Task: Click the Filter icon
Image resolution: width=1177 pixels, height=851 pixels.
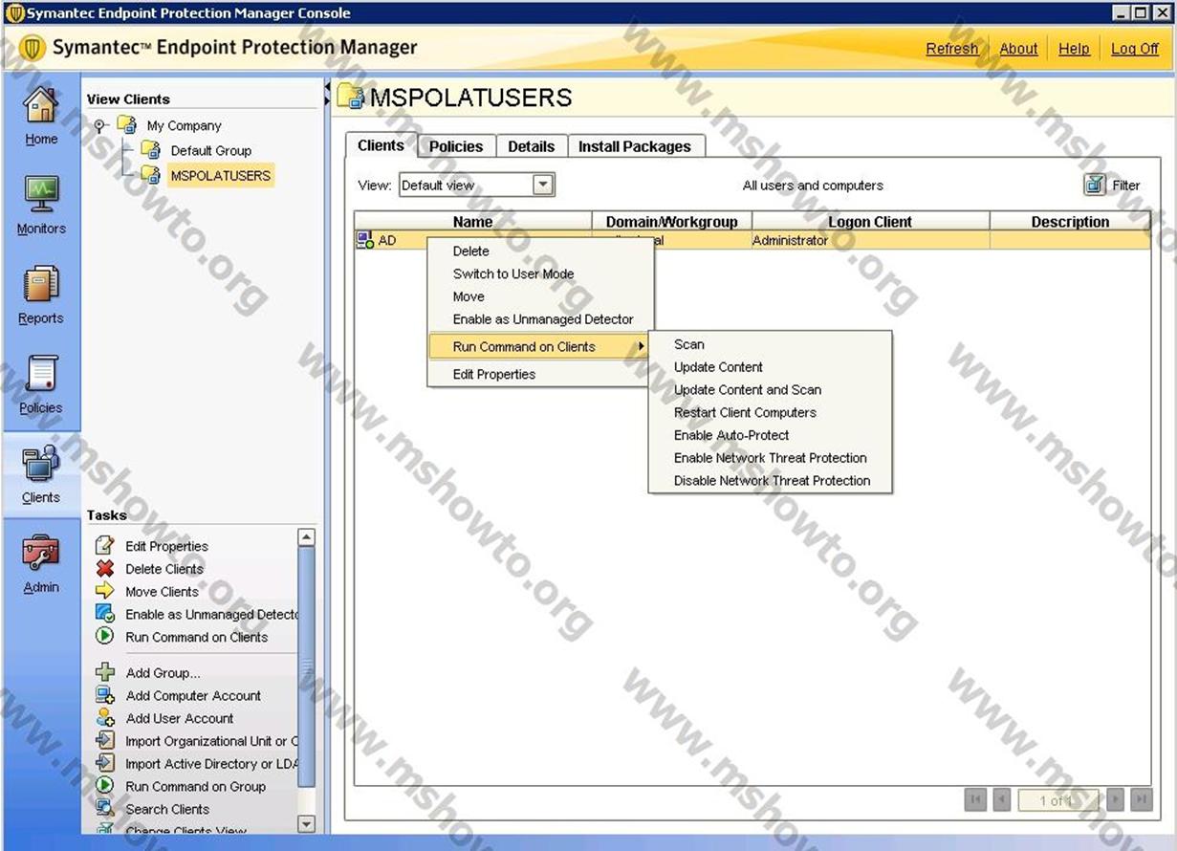Action: (1095, 185)
